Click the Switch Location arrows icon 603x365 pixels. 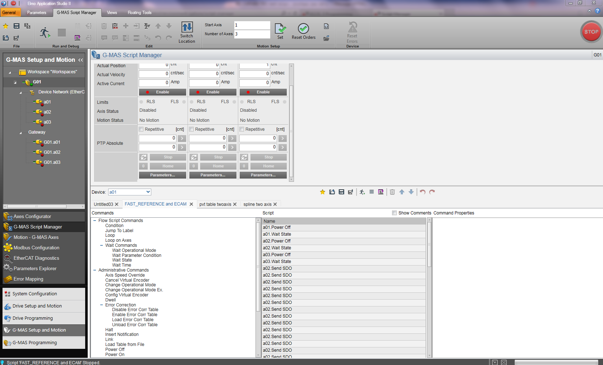pos(187,27)
